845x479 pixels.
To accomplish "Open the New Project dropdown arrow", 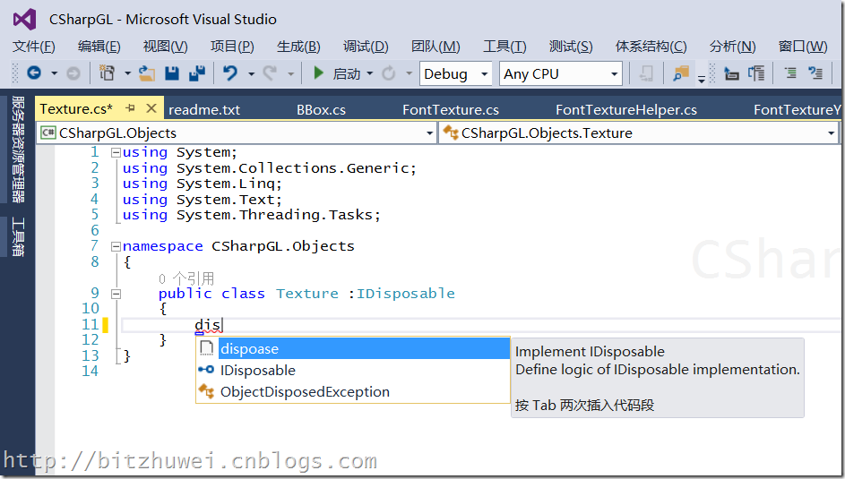I will click(128, 73).
